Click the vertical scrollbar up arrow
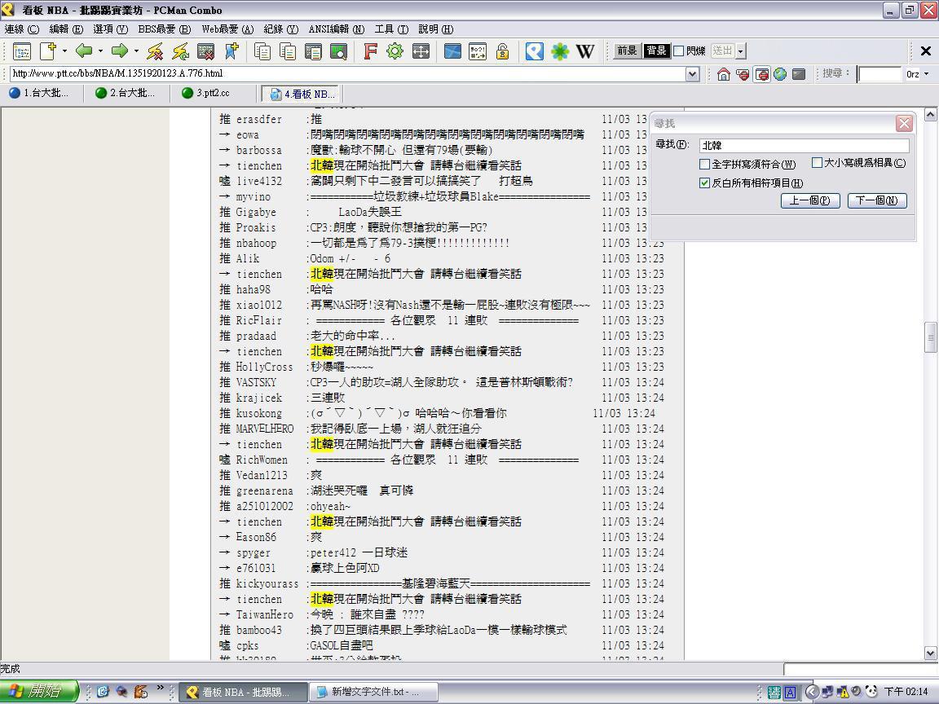Viewport: 939px width, 704px height. coord(931,114)
